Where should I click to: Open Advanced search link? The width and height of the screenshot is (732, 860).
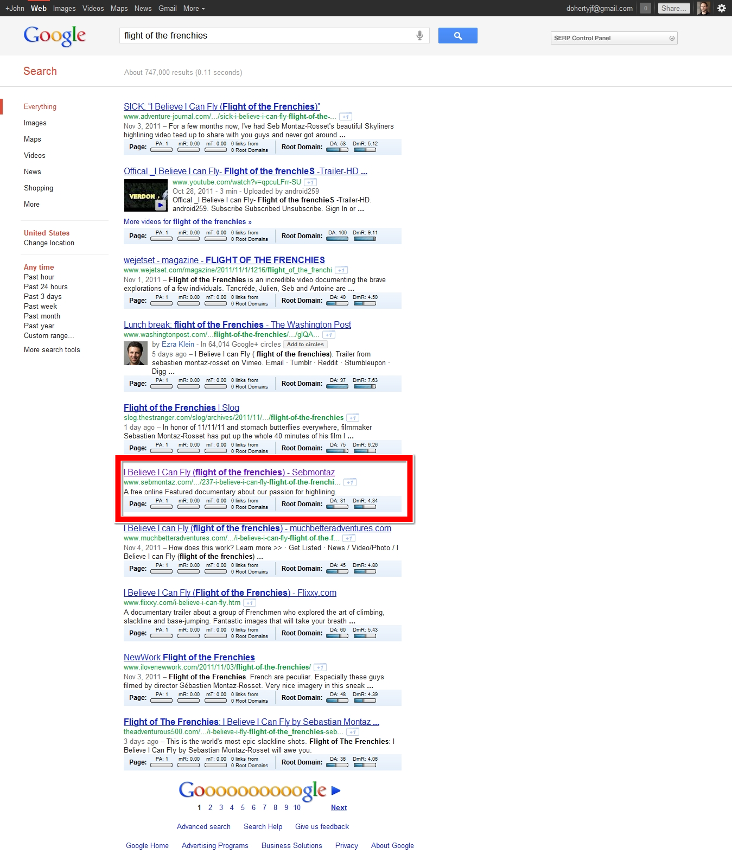point(203,827)
